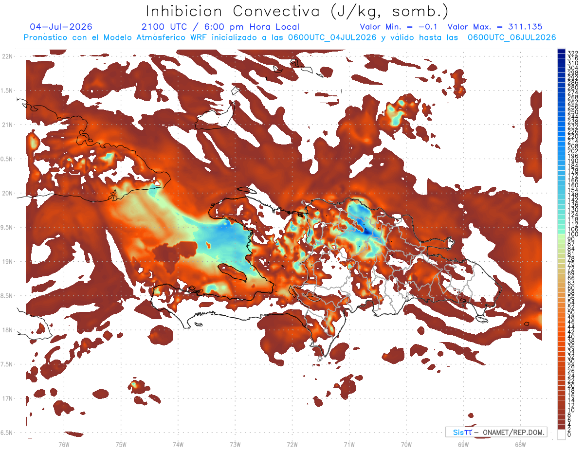Click the '17N' latitude label
Viewport: 584px width, 451px height.
[7, 399]
